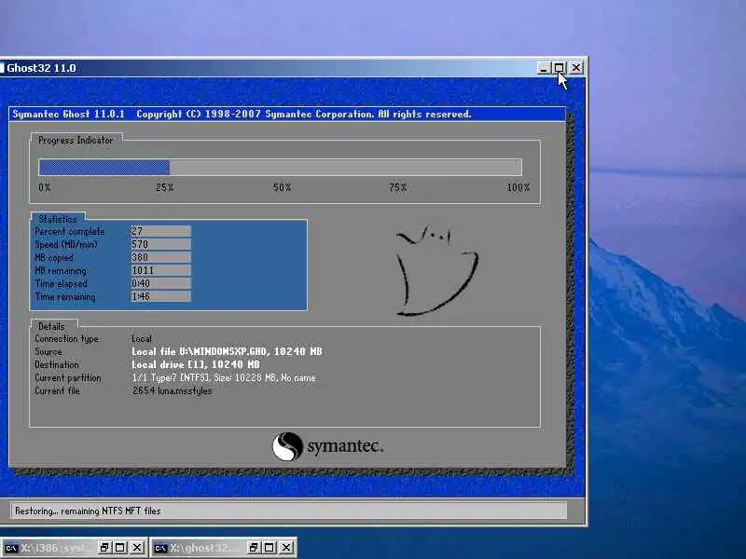Restore the X:\ghost32 minimized window

(x=254, y=548)
